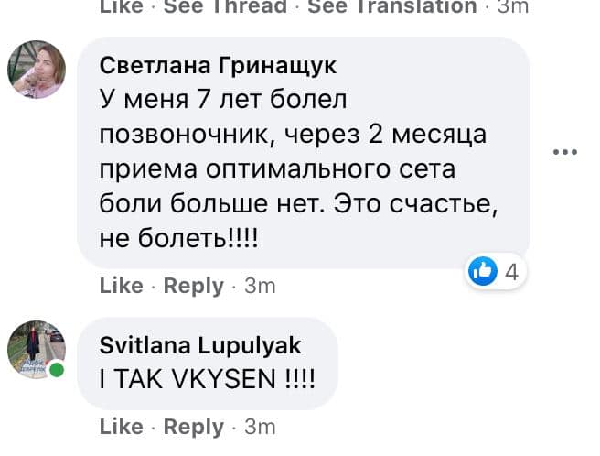Screen dimensions: 600x456
Task: Open the three-dot options for Светлана's comment
Action: click(x=566, y=152)
